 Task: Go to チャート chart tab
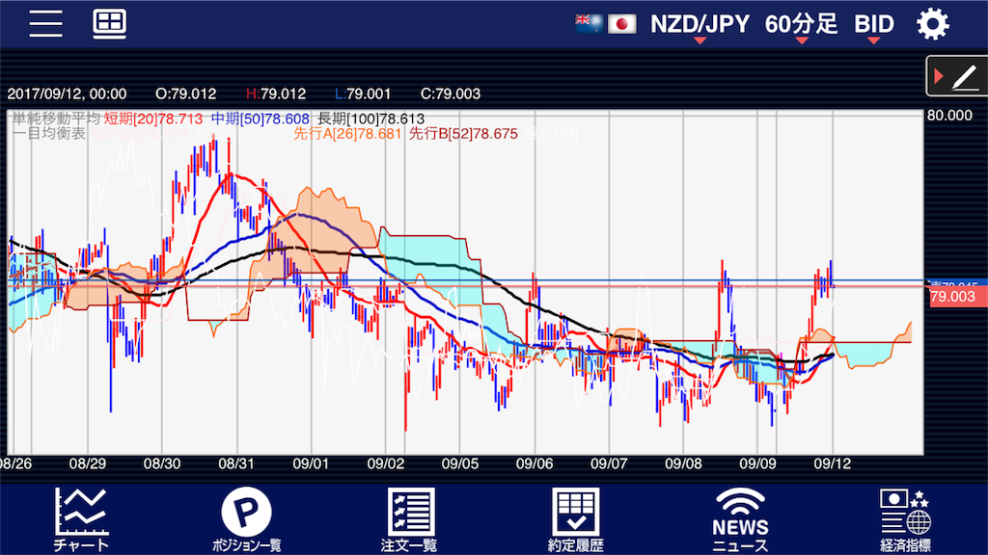click(x=81, y=519)
